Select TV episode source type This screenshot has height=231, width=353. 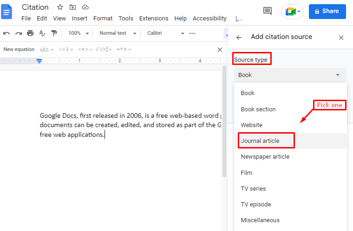tap(290, 205)
